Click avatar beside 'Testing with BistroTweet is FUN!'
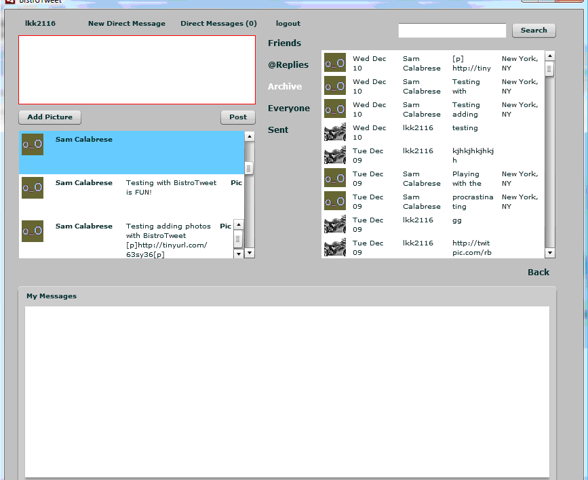The width and height of the screenshot is (588, 480). pos(33,188)
